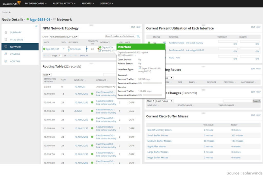263x175 pixels.
Task: Click the network view icon beside Network title
Action: 55,19
